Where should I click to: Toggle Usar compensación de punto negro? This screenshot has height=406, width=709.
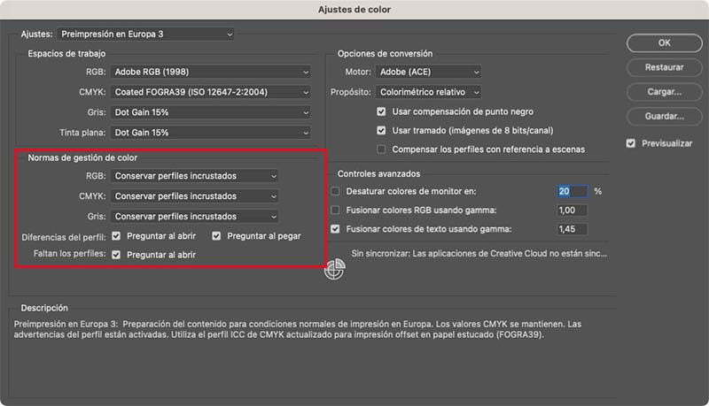(381, 111)
